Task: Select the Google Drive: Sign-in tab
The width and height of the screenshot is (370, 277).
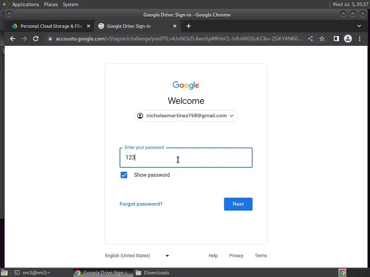Action: pyautogui.click(x=137, y=26)
